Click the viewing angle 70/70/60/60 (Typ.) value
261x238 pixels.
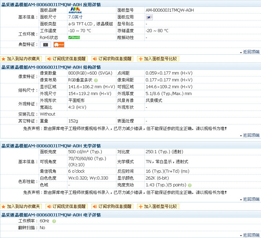(87, 161)
